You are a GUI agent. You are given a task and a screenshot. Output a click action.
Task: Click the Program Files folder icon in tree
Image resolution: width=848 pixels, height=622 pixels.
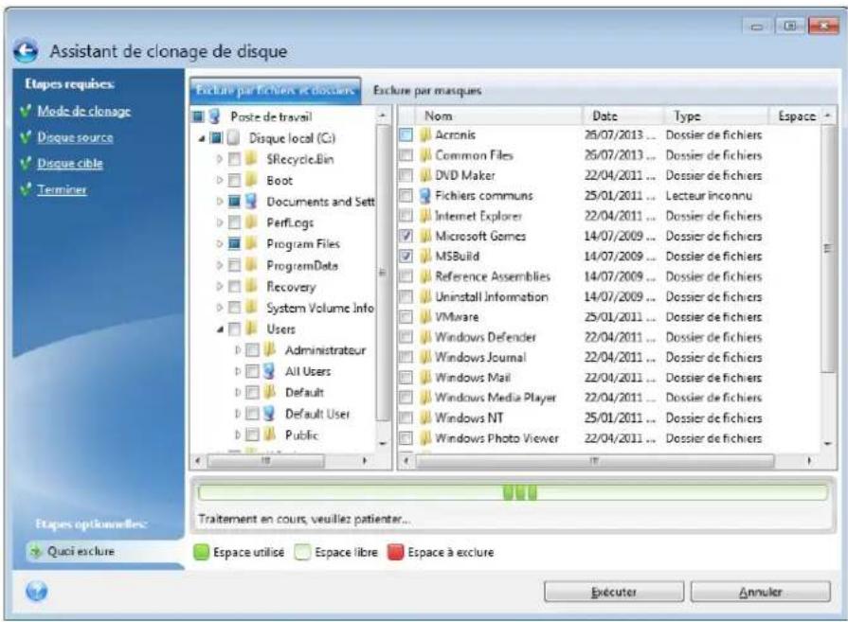point(251,243)
